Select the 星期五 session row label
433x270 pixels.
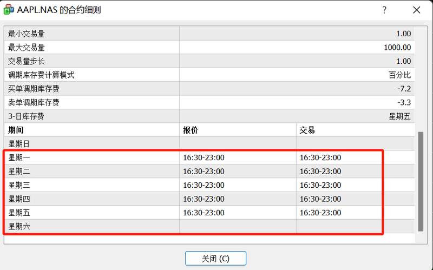point(19,213)
